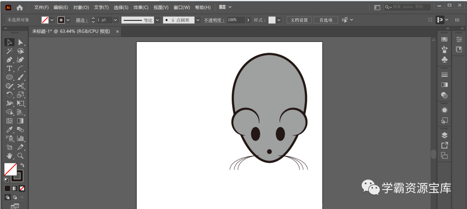Select the Pen tool
The image size is (467, 209).
pos(9,60)
